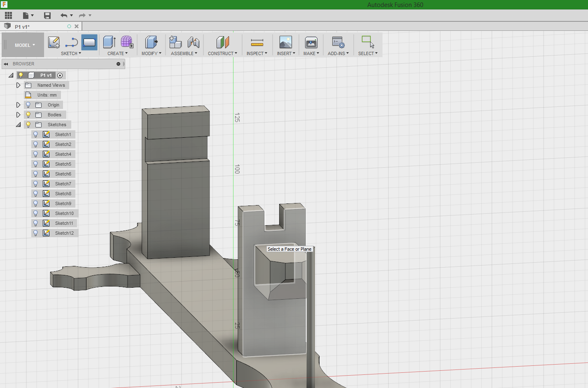
Task: Toggle visibility of P1 v1 root component
Action: (21, 75)
